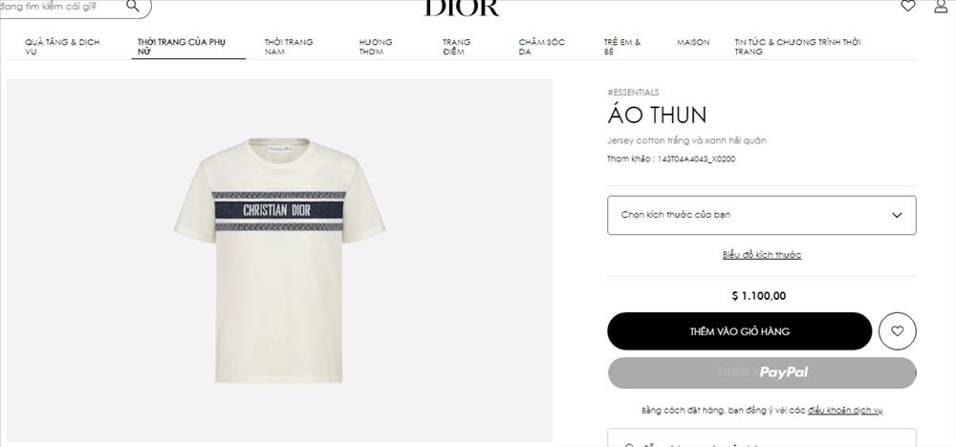Open the 'Chọn kích thước của bạn' dropdown
Image resolution: width=956 pixels, height=447 pixels.
(762, 215)
